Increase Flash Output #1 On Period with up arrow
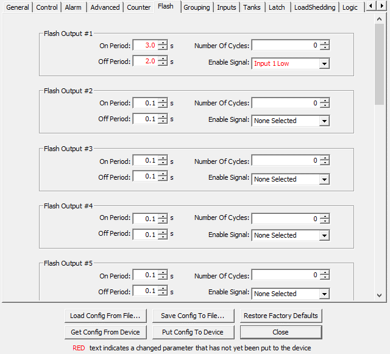 162,43
